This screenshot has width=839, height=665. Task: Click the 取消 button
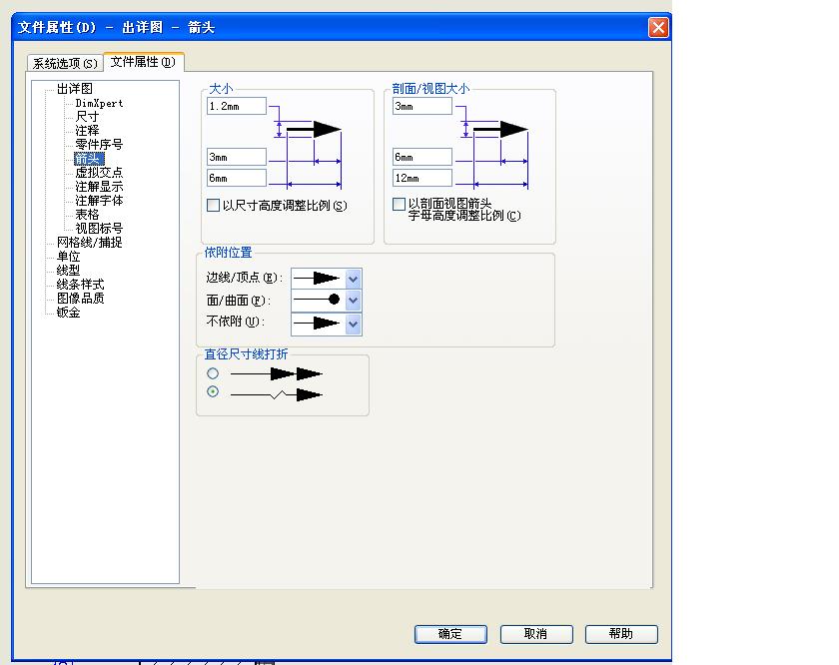click(x=536, y=634)
